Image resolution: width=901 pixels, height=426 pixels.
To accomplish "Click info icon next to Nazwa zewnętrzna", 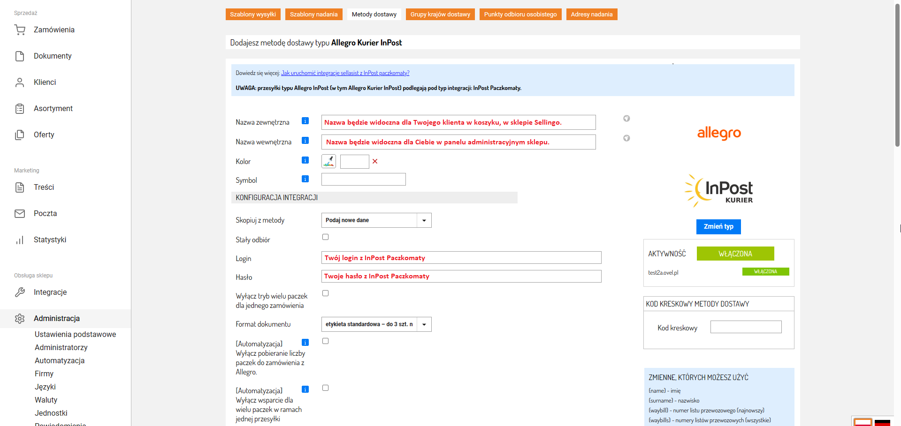I will pyautogui.click(x=305, y=121).
